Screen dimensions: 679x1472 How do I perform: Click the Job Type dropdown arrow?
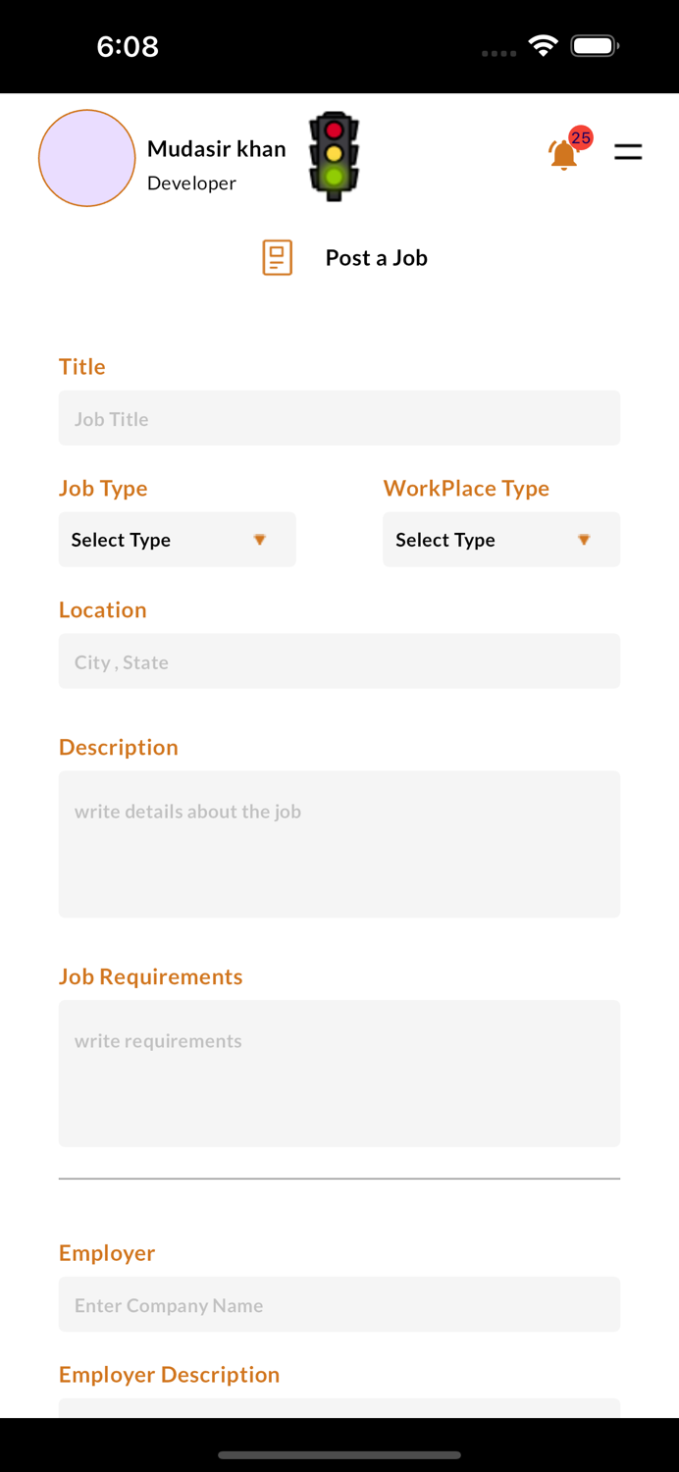point(260,539)
